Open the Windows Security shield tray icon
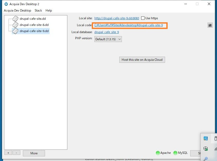 coord(206,149)
